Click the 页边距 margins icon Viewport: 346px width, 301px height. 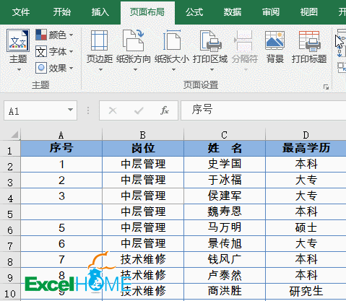100,41
